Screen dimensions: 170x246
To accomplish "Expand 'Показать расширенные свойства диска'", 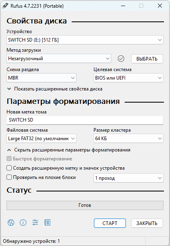I will click(x=55, y=89).
